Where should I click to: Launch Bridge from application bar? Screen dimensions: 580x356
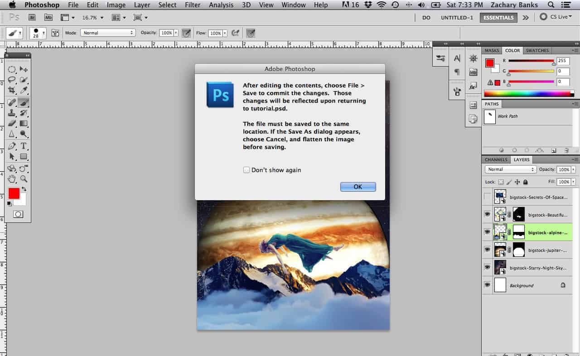point(32,17)
